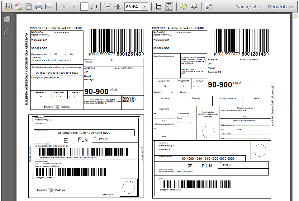Viewport: 299px width, 201px height.
Task: Fit page to window width icon
Action: (159, 7)
